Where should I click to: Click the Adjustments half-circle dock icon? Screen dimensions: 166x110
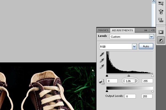[x=161, y=40]
